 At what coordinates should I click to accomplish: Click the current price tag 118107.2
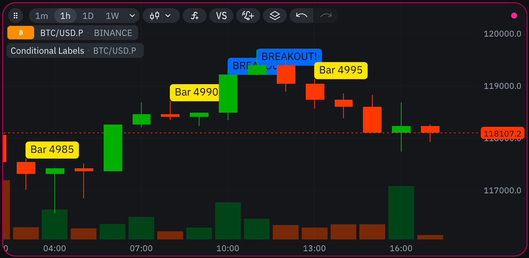pyautogui.click(x=502, y=133)
